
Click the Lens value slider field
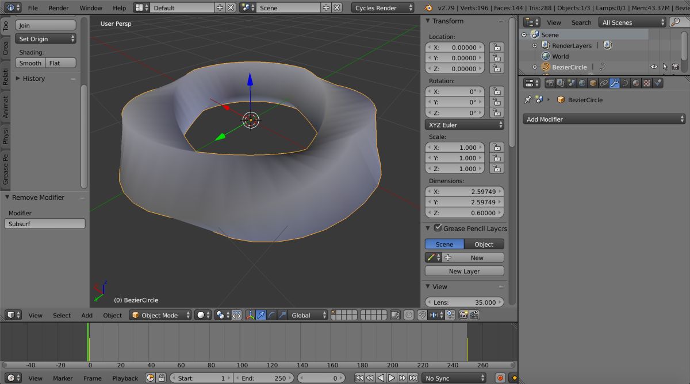pyautogui.click(x=465, y=302)
